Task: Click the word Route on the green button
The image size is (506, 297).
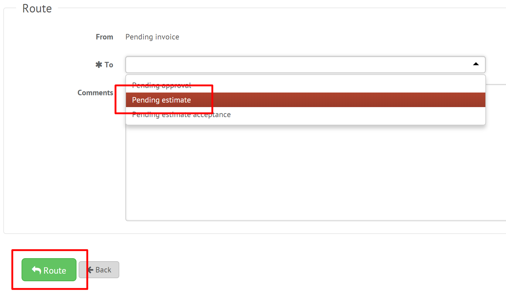Action: coord(55,270)
